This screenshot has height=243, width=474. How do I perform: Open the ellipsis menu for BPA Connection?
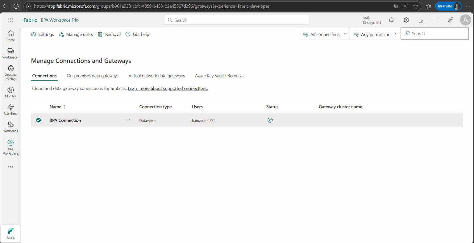pos(128,120)
